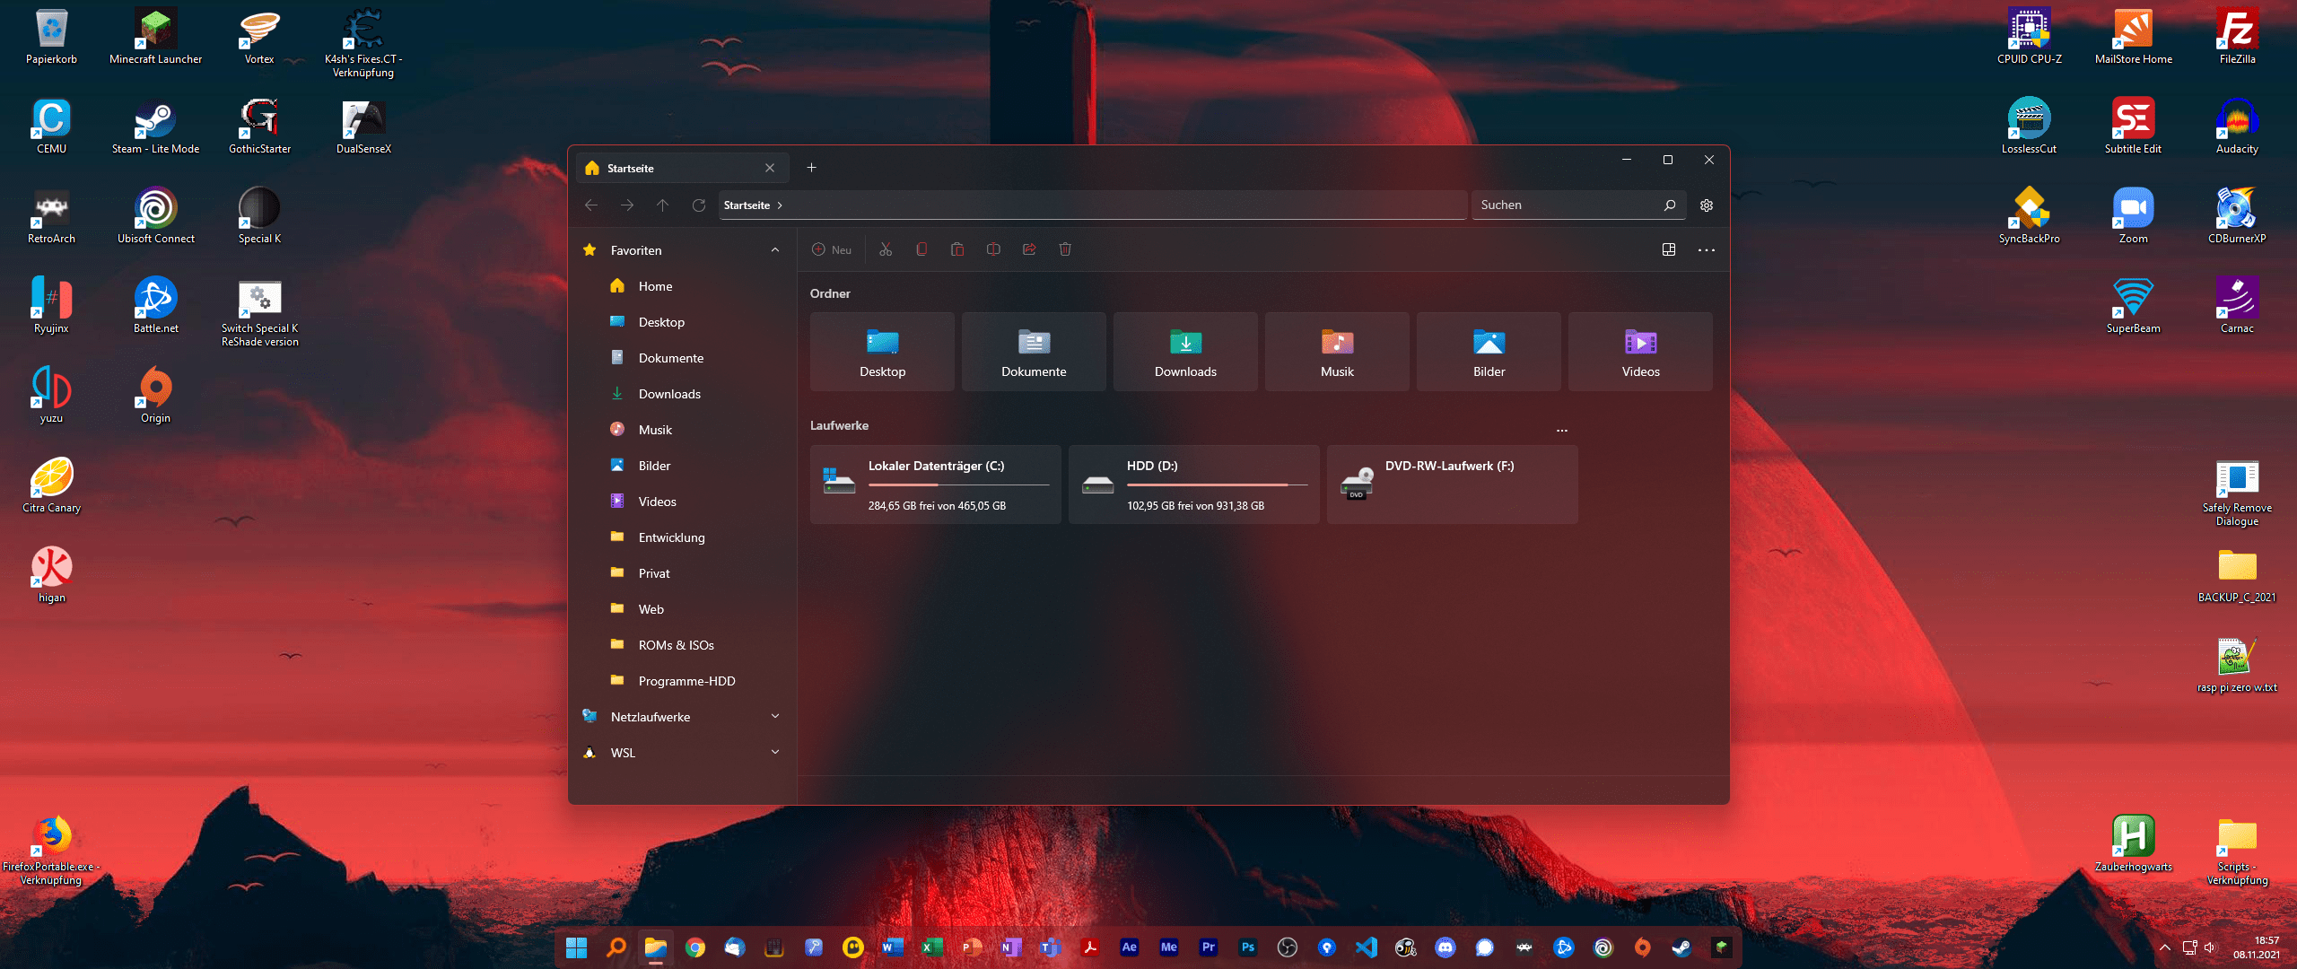Click the Delete trash icon in toolbar
This screenshot has width=2297, height=969.
[1065, 249]
